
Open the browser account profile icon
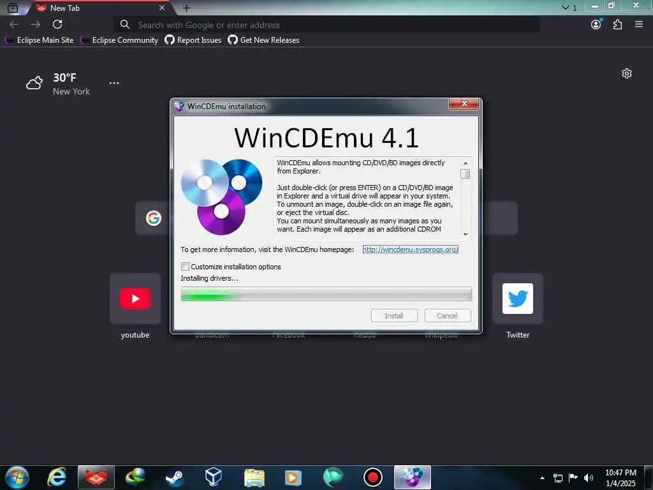tap(596, 25)
